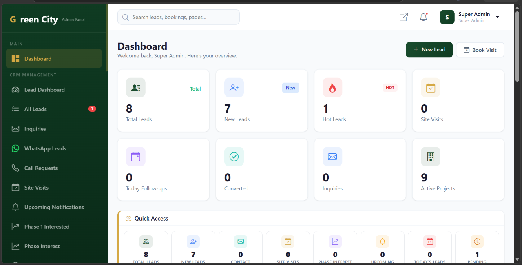Click the Active Projects building icon
The width and height of the screenshot is (522, 265).
coord(431,157)
